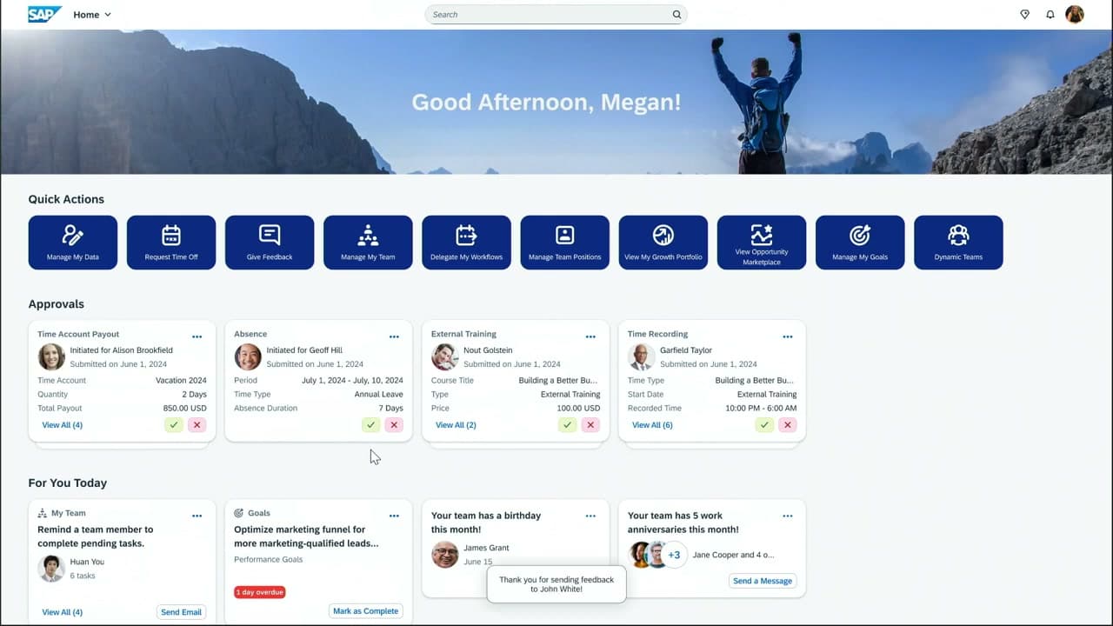Click the +3 anniversary avatars badge
Image resolution: width=1113 pixels, height=626 pixels.
[674, 555]
